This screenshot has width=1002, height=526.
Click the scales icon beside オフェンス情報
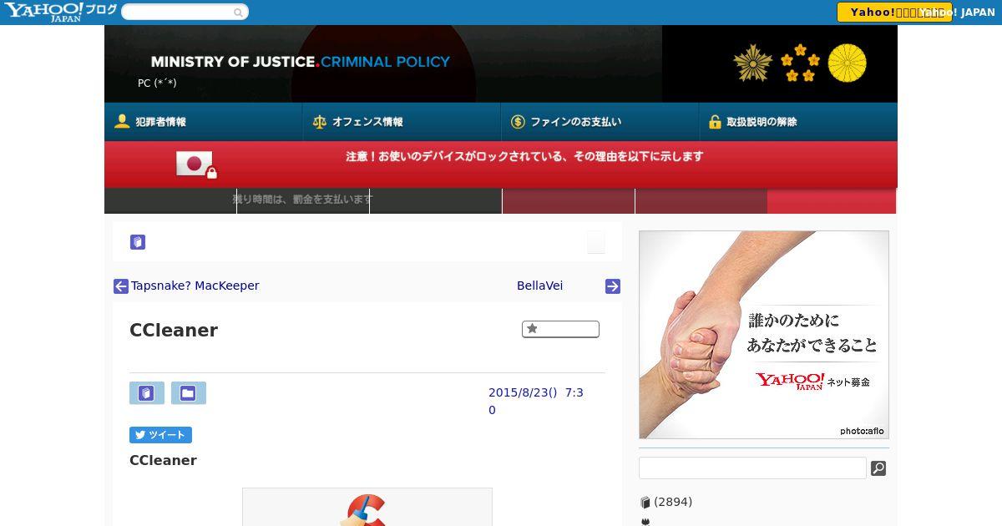click(x=320, y=122)
